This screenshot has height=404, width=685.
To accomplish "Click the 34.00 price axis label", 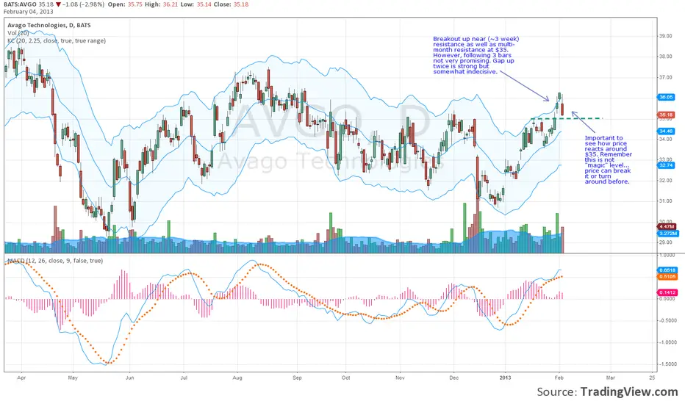I will pyautogui.click(x=665, y=139).
